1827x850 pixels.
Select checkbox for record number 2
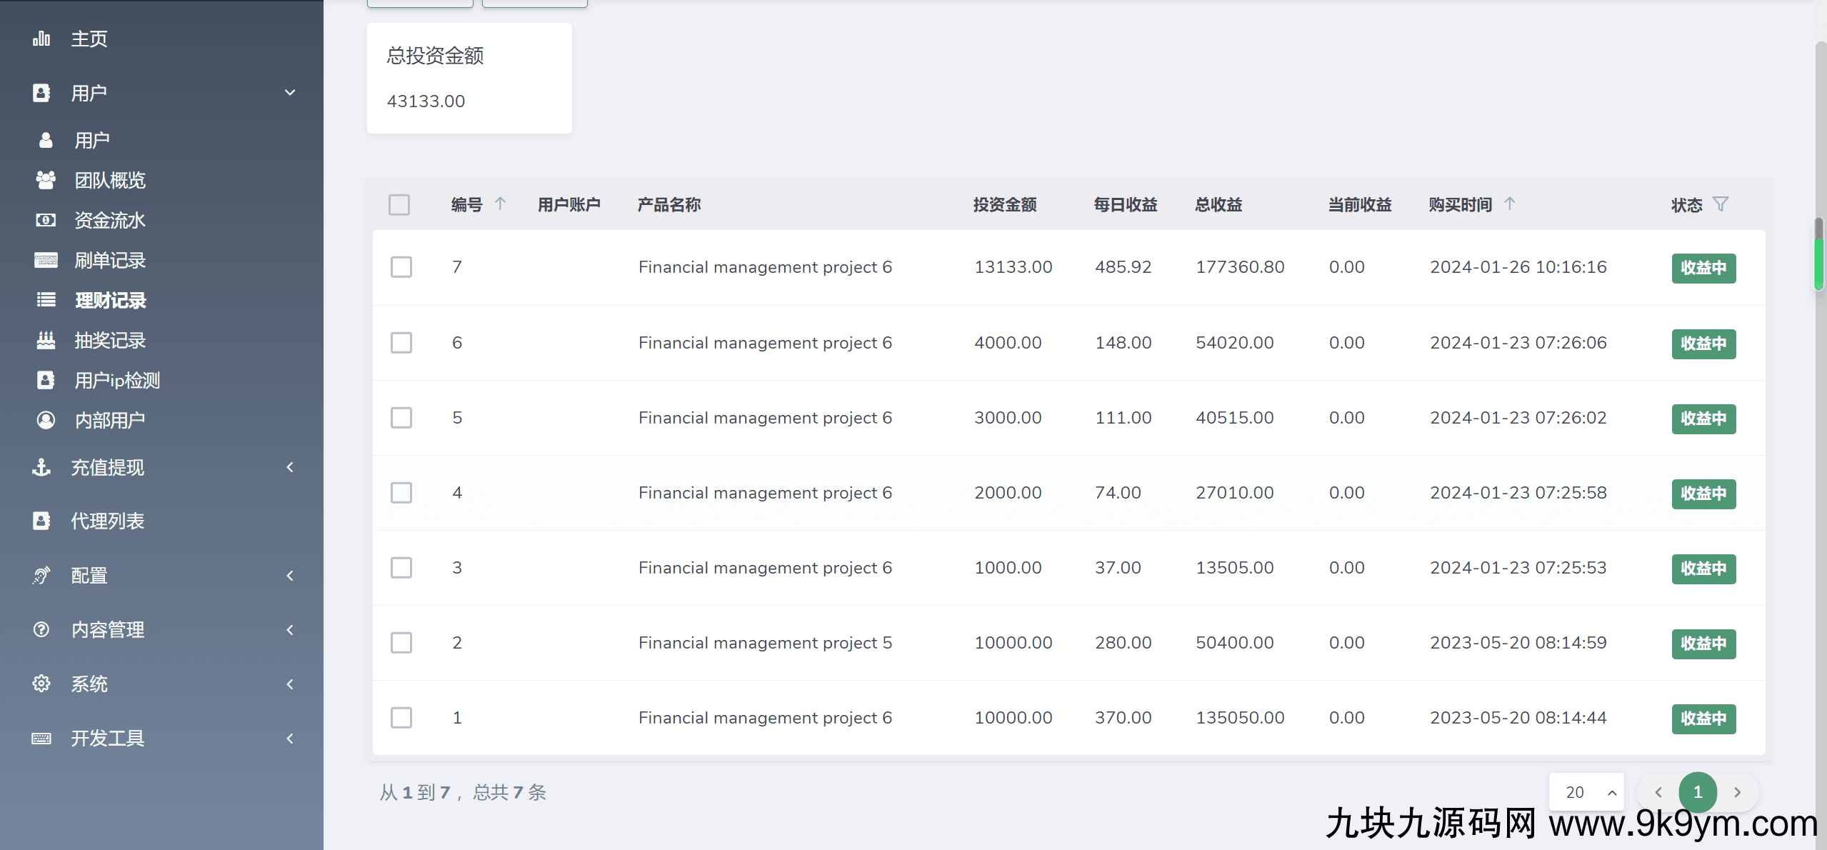tap(401, 643)
